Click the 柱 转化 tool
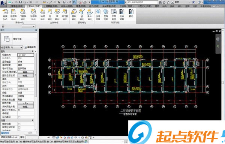The height and width of the screenshot is (144, 225). (x=50, y=15)
